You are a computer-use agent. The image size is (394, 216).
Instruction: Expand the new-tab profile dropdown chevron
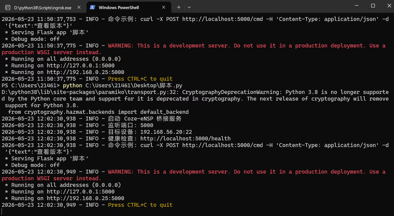pyautogui.click(x=189, y=7)
